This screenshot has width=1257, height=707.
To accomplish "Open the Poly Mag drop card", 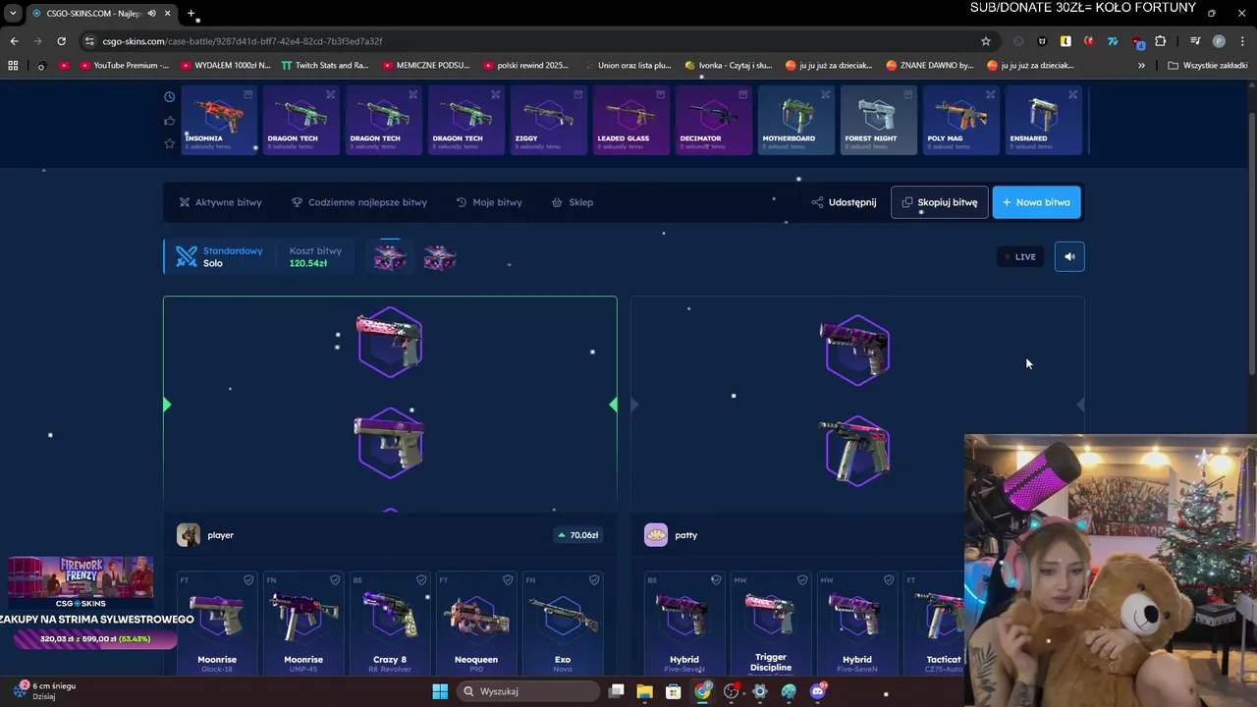I will [x=960, y=121].
